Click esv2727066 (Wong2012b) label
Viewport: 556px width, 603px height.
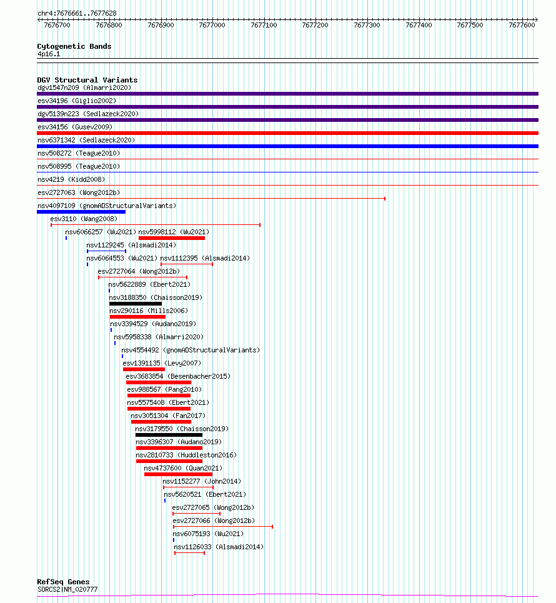point(214,521)
